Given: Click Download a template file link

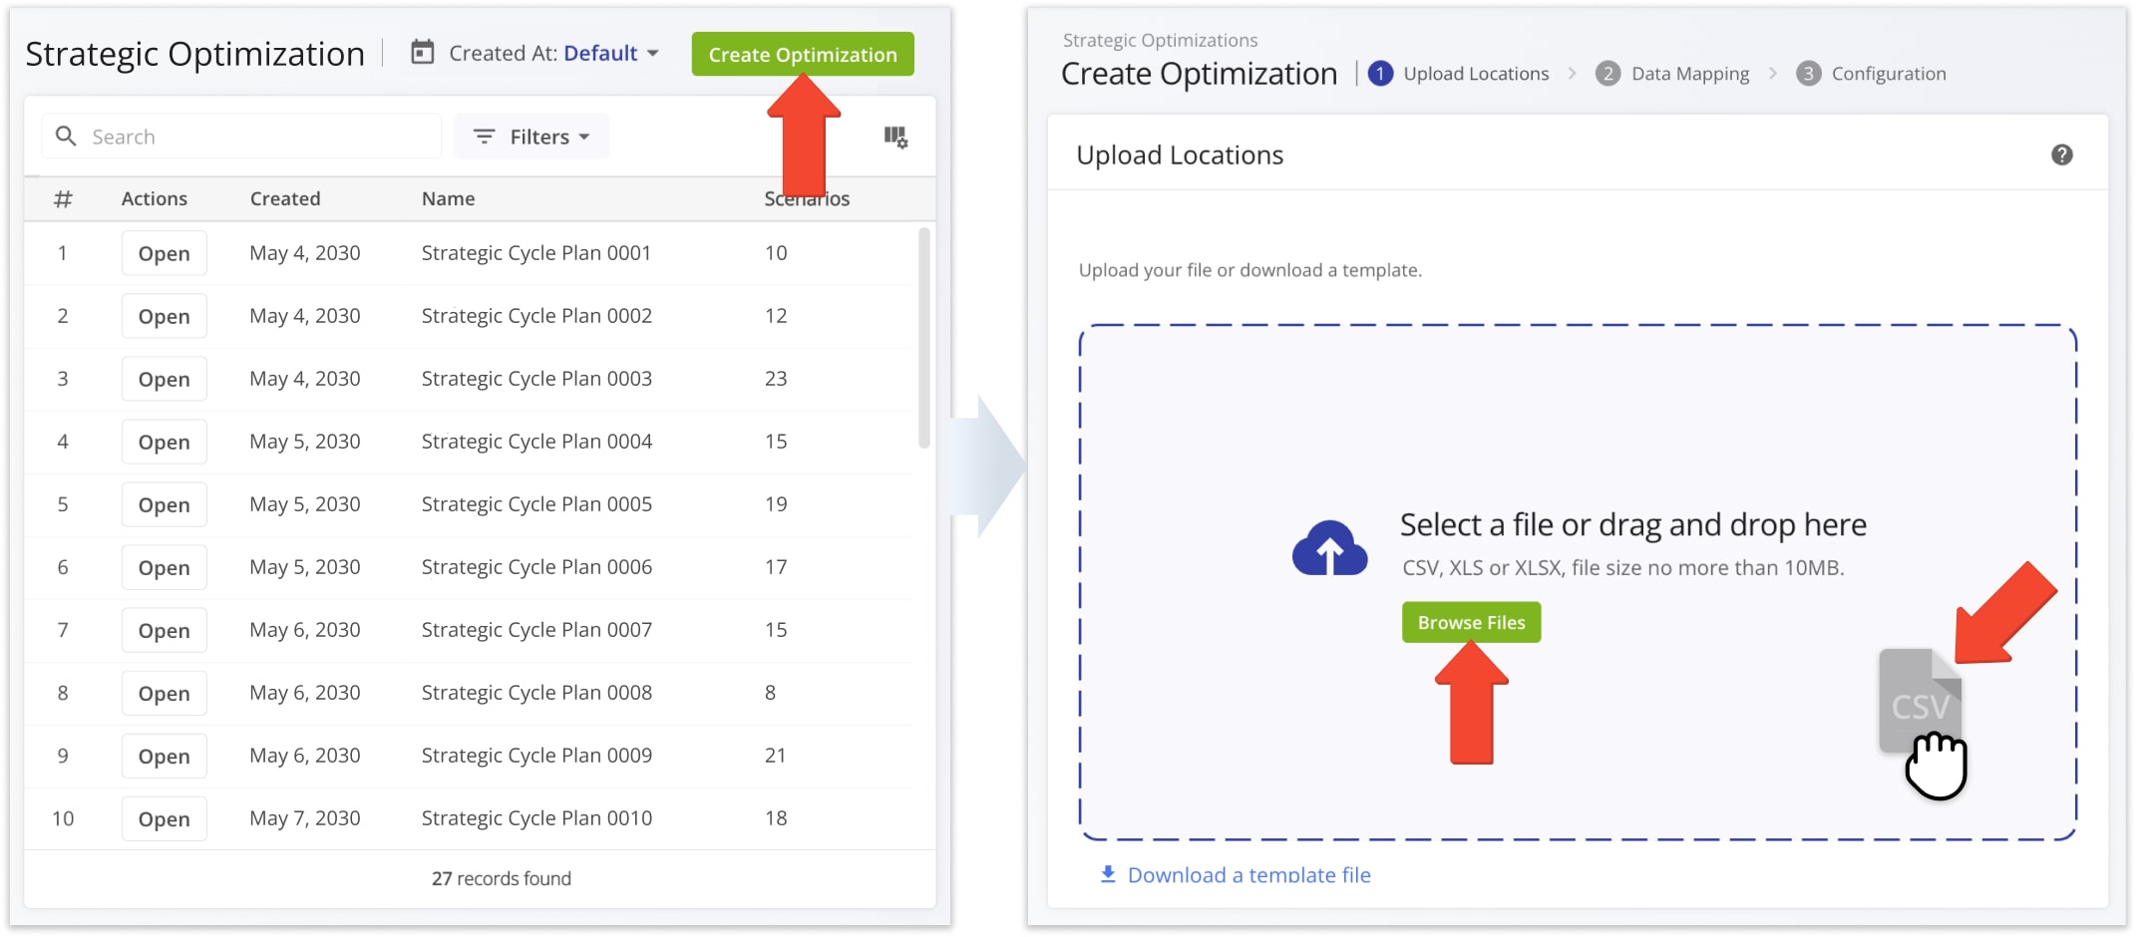Looking at the screenshot, I should (1248, 874).
